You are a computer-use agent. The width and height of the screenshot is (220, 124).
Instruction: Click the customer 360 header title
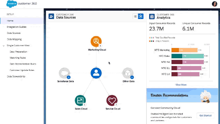[27, 4]
